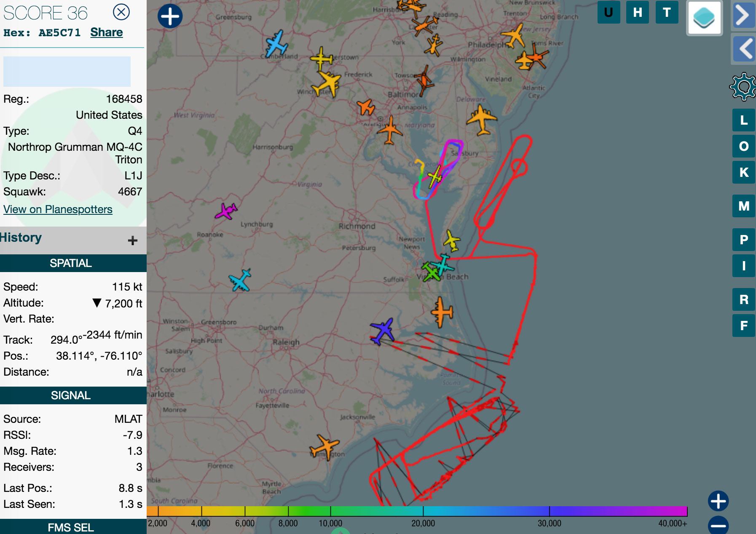Image resolution: width=756 pixels, height=534 pixels.
Task: Select the yellow MQ-4C Triton aircraft icon
Action: 435,177
